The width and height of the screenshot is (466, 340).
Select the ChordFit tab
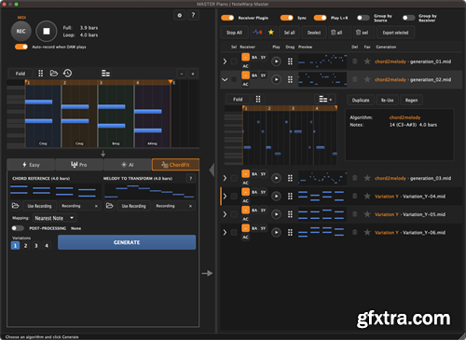[x=175, y=165]
